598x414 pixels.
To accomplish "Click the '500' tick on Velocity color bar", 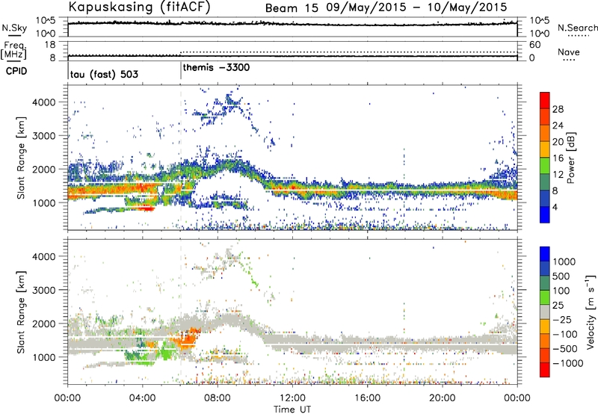I will click(561, 276).
